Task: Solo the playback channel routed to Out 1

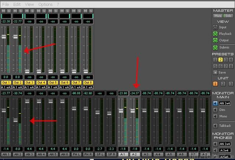Action: [x=9, y=11]
